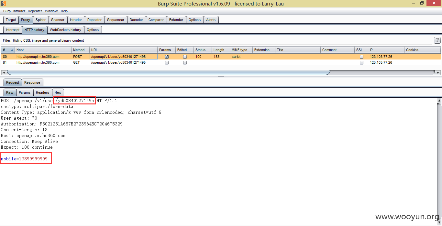Screen dimensions: 442x226
Task: Sort by the Cookies column header
Action: [x=423, y=50]
